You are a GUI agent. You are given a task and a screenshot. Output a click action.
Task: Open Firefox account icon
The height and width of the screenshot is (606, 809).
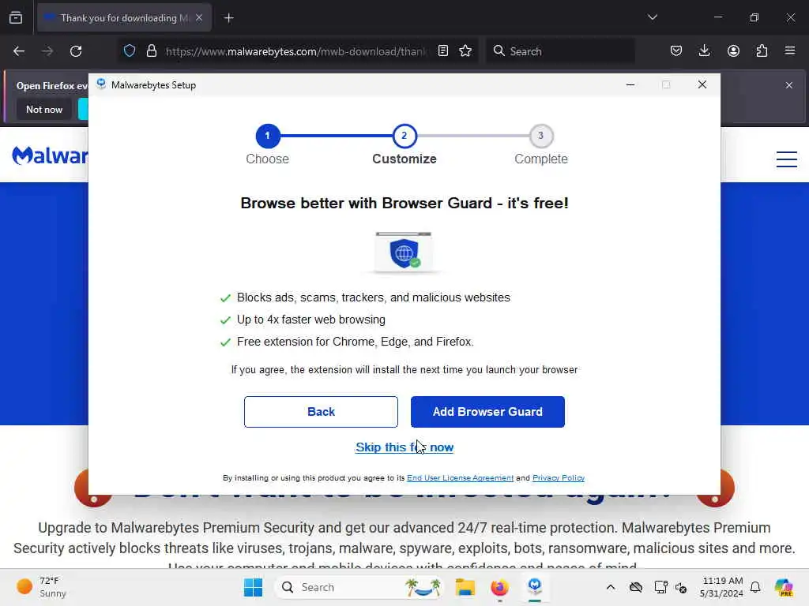pos(733,51)
